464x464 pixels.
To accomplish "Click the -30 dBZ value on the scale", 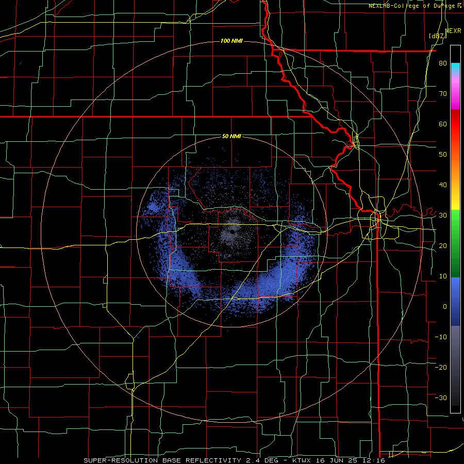I will (x=441, y=397).
